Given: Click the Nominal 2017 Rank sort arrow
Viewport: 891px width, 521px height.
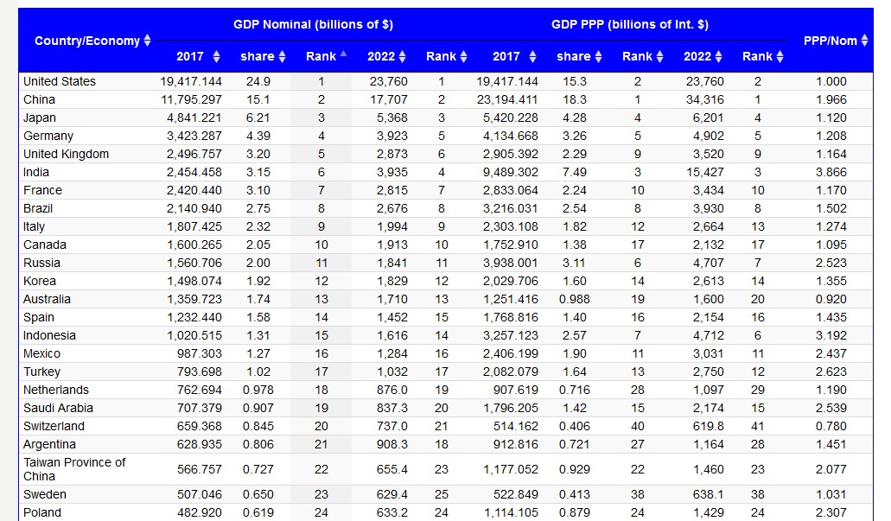Looking at the screenshot, I should click(x=343, y=54).
